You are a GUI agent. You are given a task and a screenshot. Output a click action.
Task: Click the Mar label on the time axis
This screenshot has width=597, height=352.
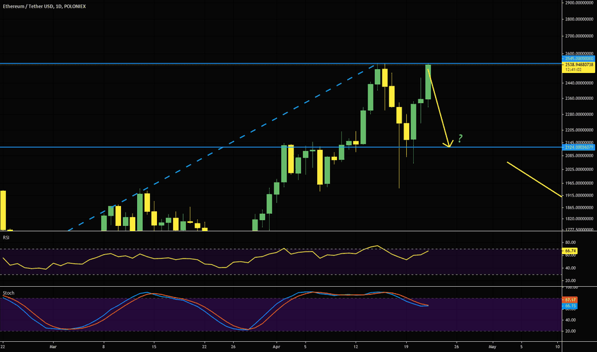click(53, 347)
